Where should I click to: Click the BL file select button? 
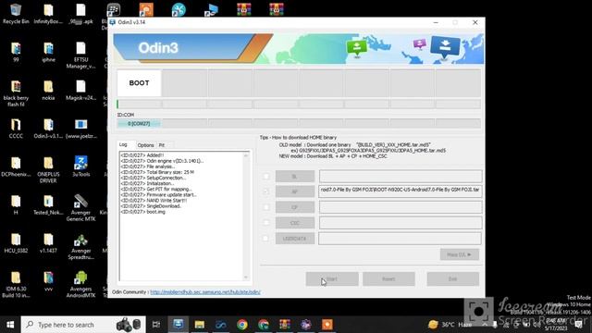point(295,177)
